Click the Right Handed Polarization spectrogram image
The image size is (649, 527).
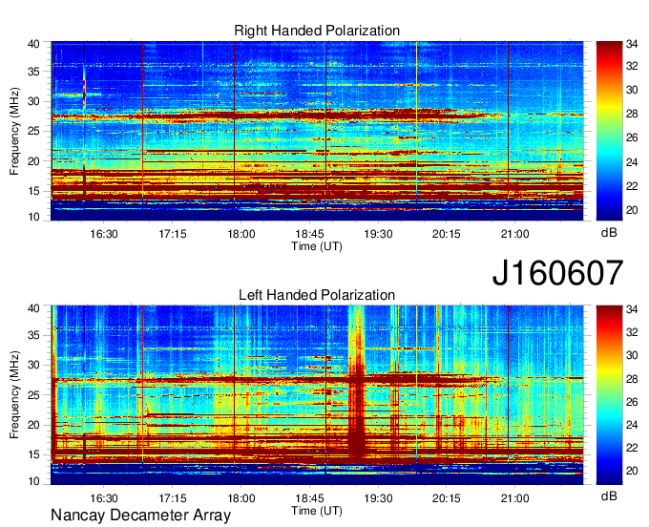tap(317, 131)
